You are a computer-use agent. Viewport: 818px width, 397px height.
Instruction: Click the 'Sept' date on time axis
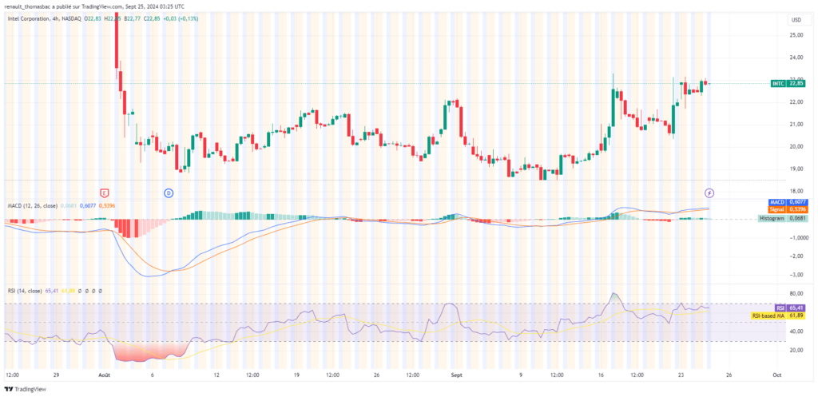point(458,373)
